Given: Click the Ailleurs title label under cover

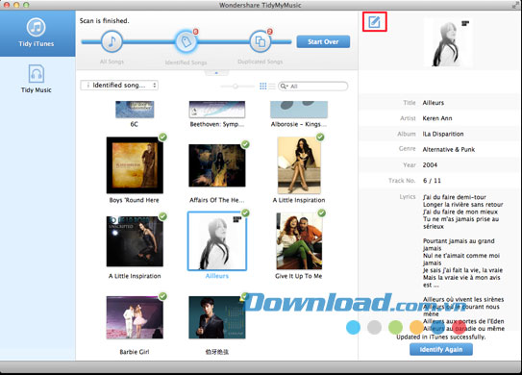Looking at the screenshot, I should tap(217, 276).
